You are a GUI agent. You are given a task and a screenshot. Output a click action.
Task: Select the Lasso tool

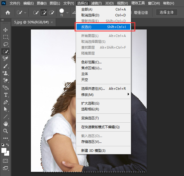[6, 44]
